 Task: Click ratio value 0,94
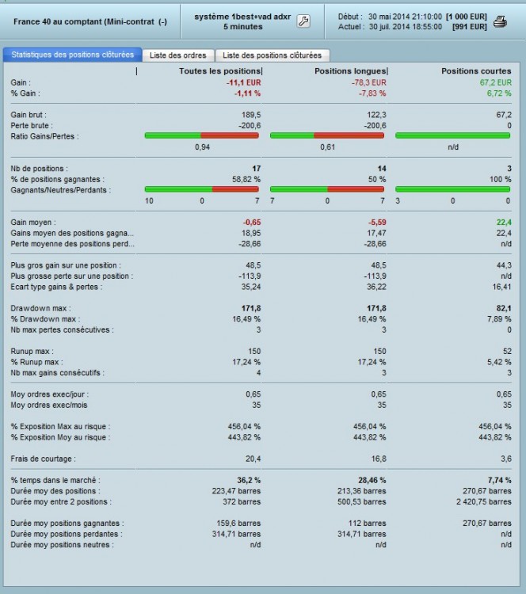[x=202, y=147]
